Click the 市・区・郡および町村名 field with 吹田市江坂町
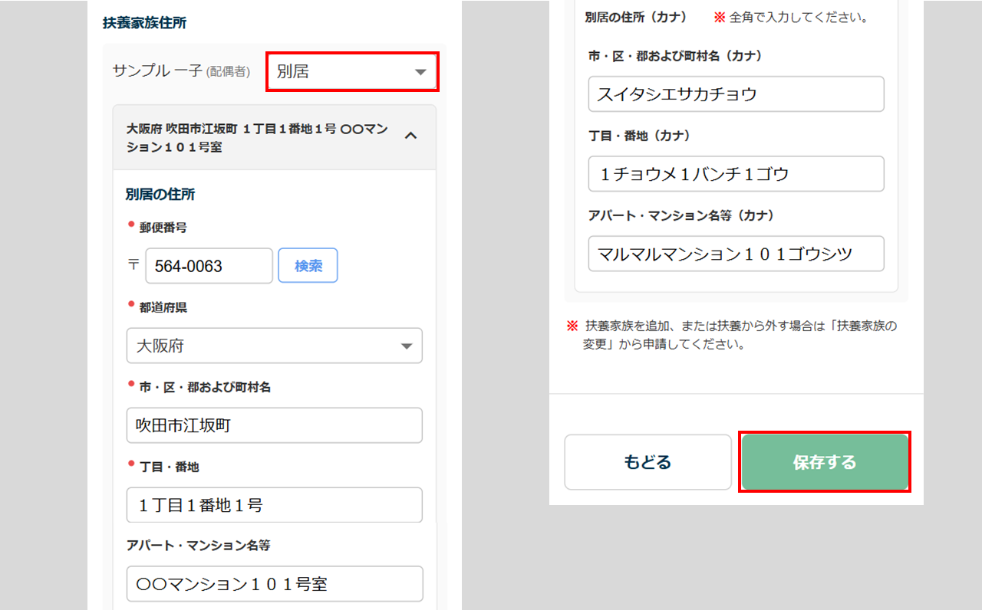Viewport: 982px width, 610px height. click(274, 425)
